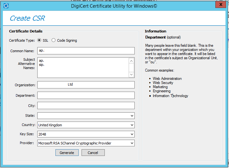Click the 'Information Technology' example text
229x168 pixels.
tap(170, 96)
